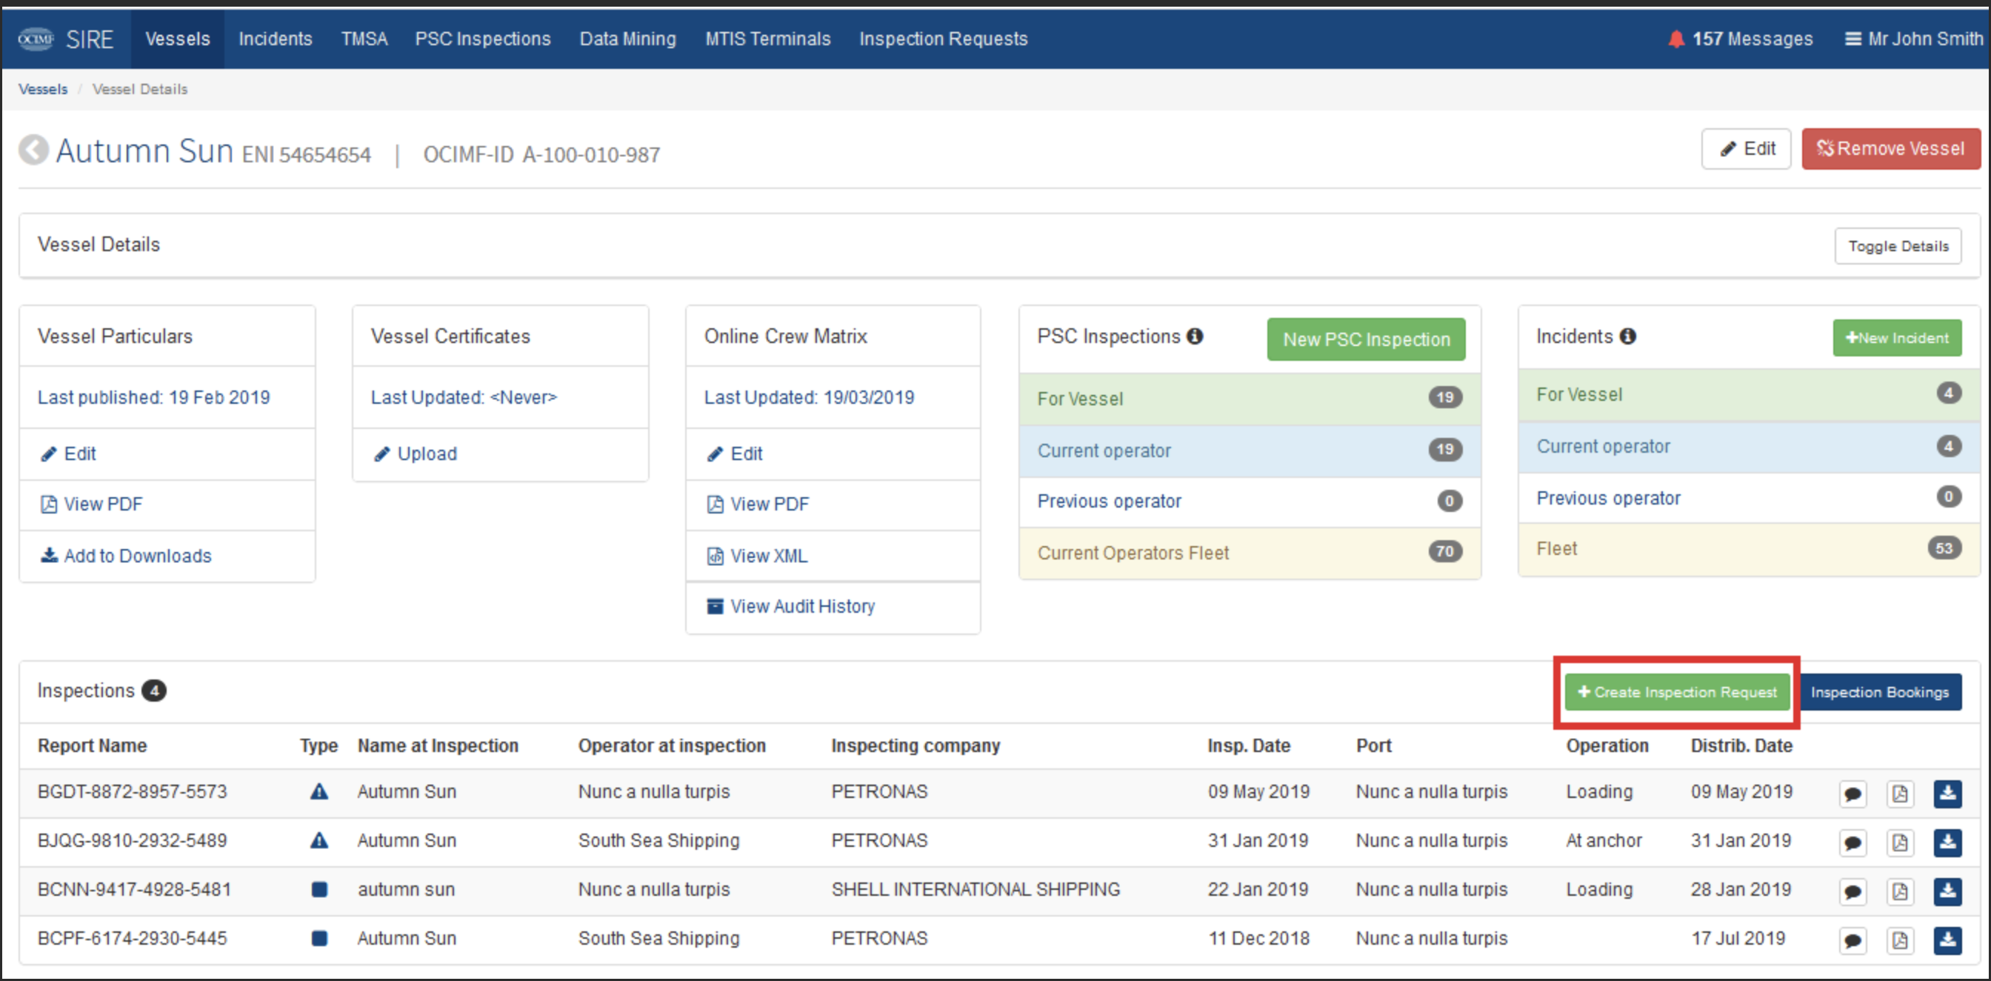
Task: Go to the Data Mining menu
Action: pos(627,39)
